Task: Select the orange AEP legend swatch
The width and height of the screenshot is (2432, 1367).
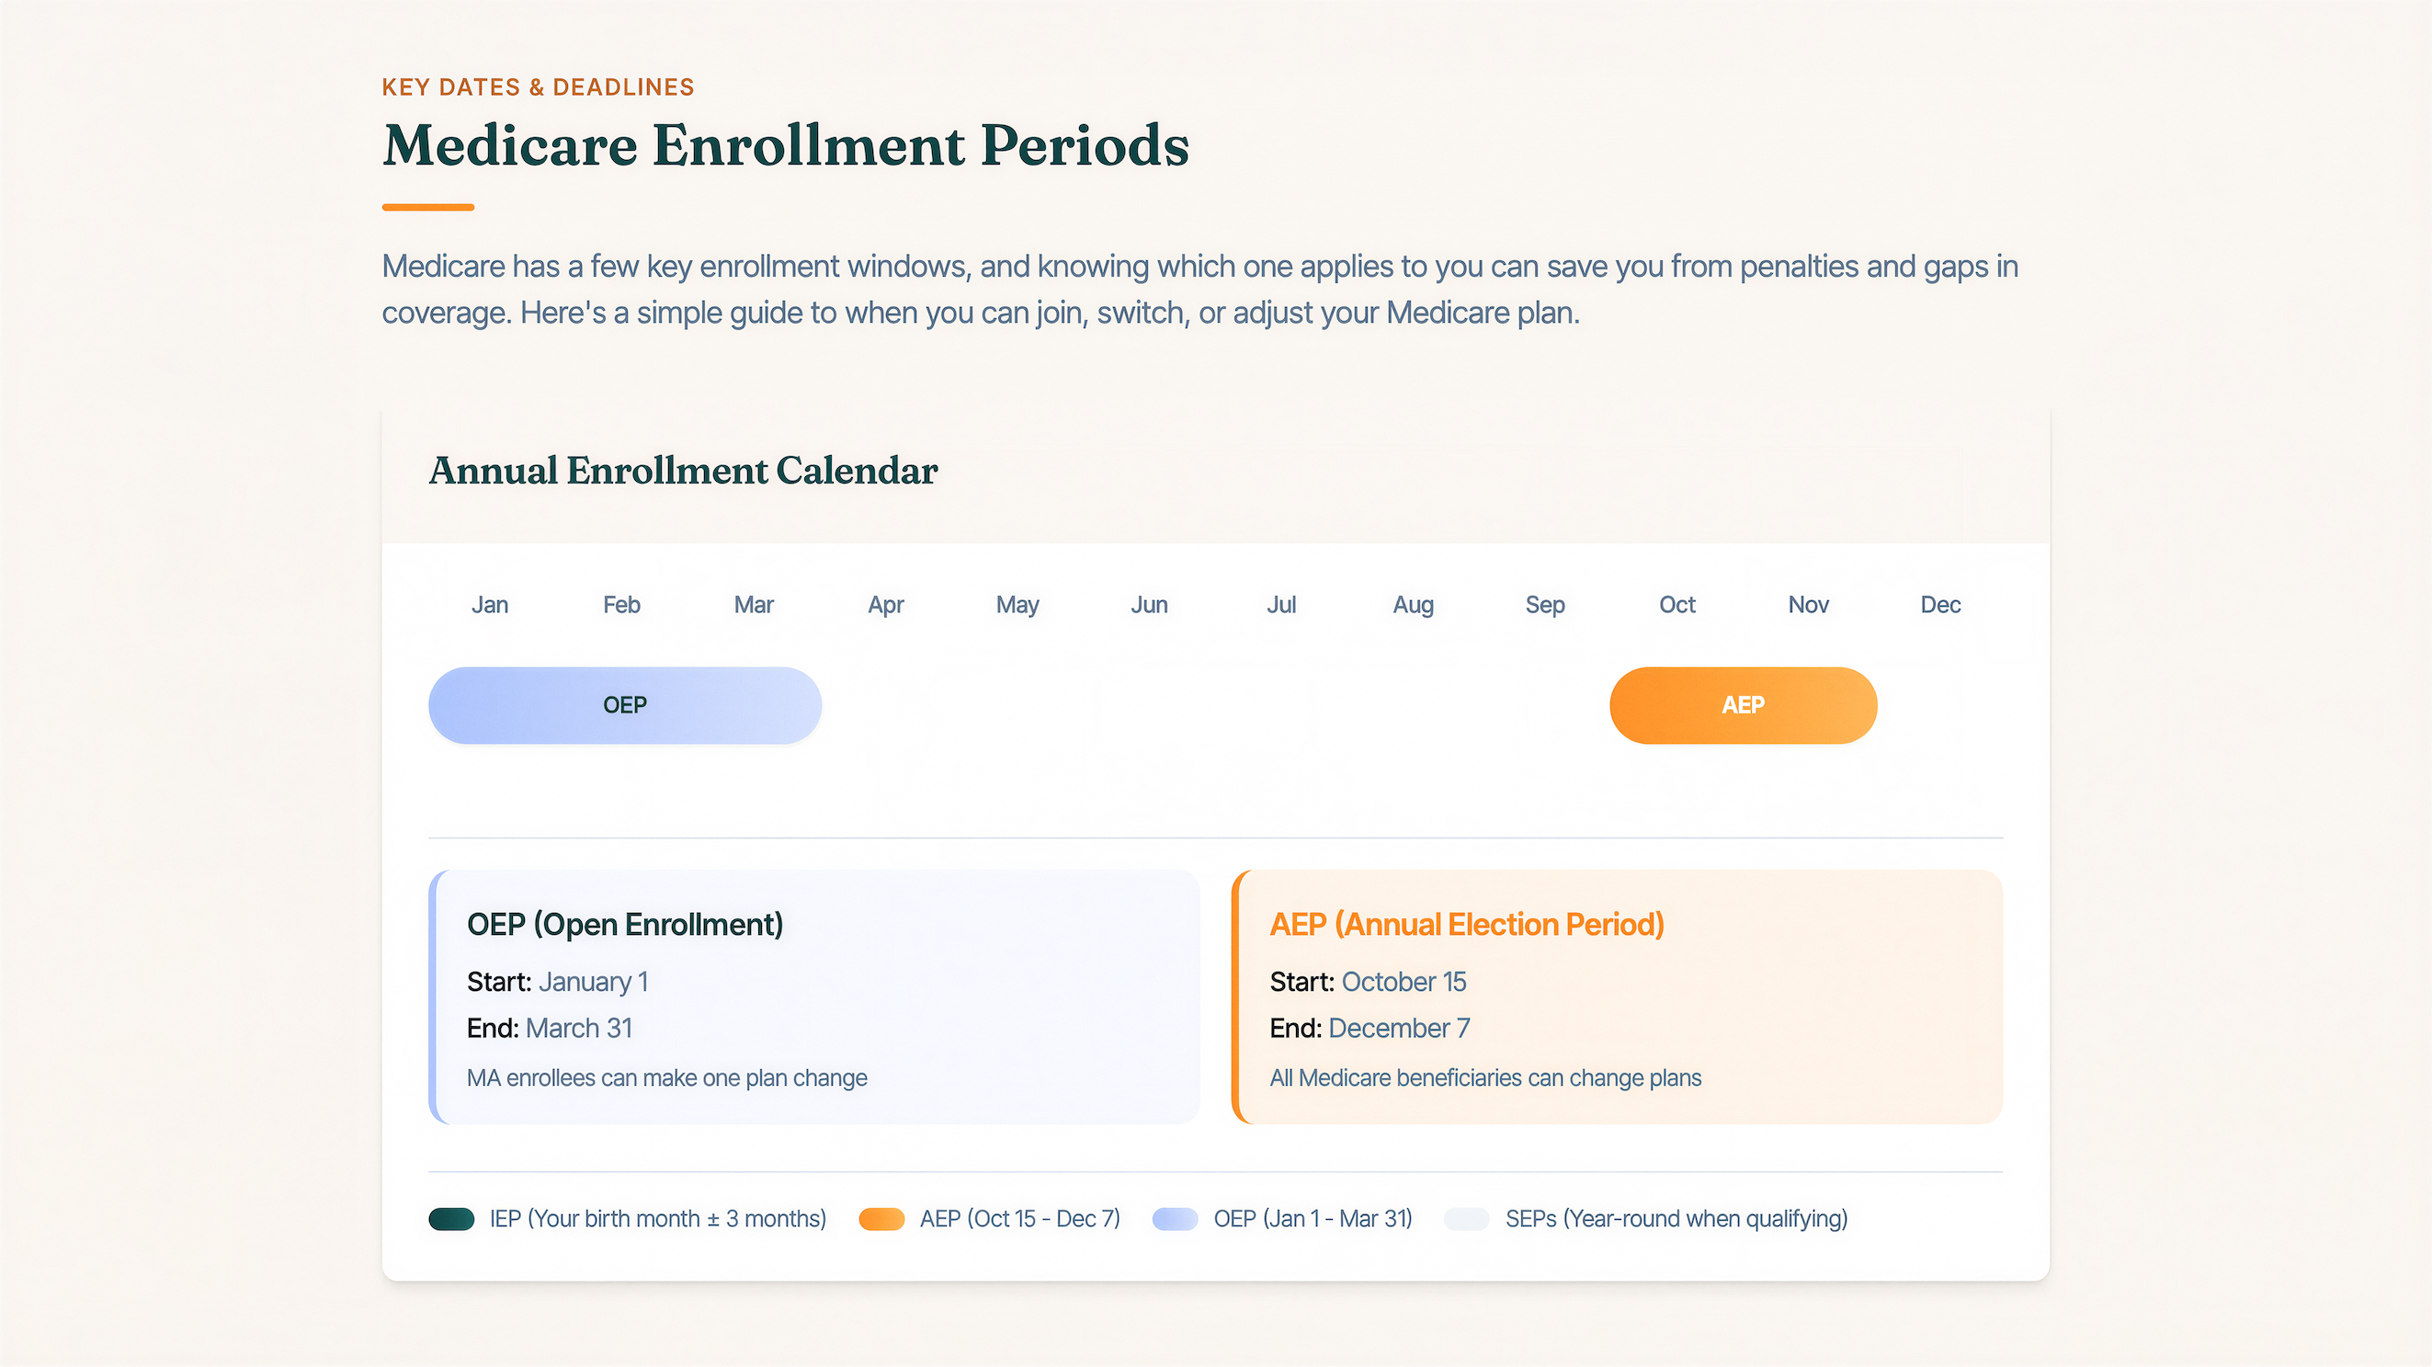Action: [x=881, y=1219]
